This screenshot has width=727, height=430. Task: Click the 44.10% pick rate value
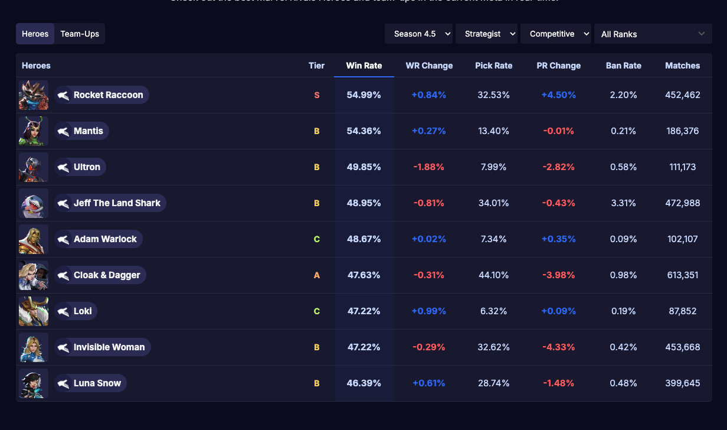click(x=494, y=275)
